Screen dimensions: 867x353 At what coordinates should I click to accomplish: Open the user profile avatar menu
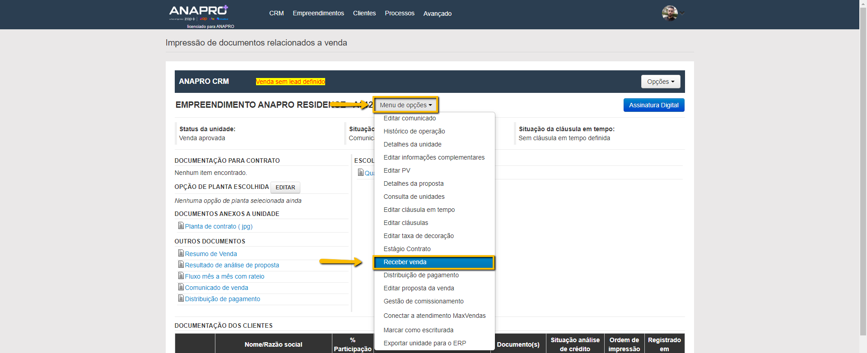coord(670,13)
